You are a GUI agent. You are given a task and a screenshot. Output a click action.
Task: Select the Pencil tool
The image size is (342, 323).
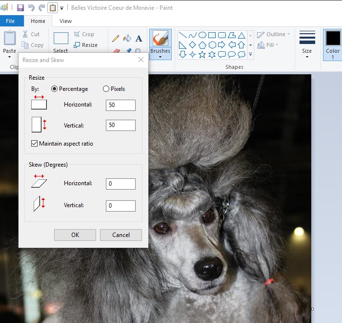pyautogui.click(x=116, y=39)
